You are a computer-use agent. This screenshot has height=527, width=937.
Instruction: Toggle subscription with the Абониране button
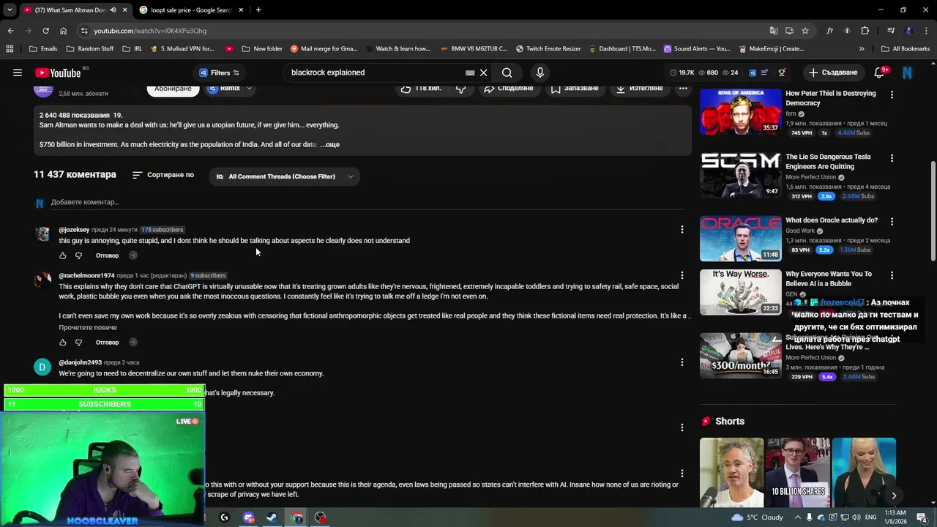point(173,89)
